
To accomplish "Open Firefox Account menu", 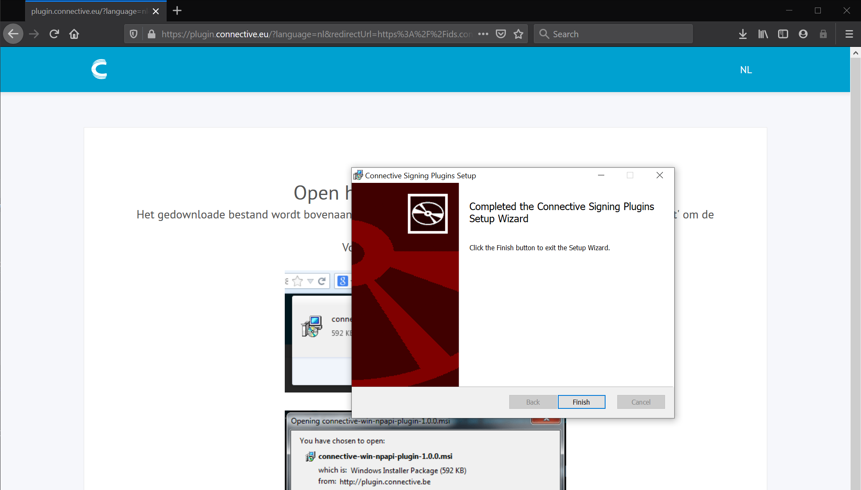I will (803, 34).
